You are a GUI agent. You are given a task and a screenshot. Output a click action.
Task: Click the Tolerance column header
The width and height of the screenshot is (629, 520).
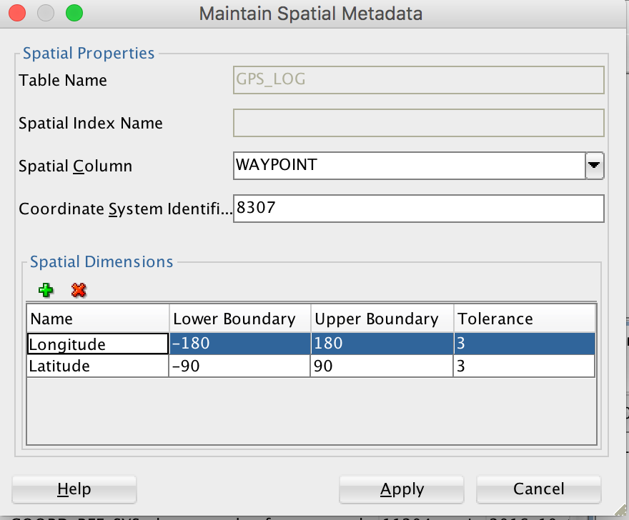pos(523,319)
